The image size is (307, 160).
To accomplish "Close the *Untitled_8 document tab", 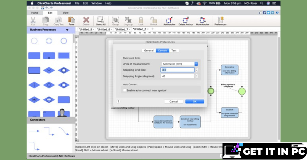I will click(x=148, y=29).
